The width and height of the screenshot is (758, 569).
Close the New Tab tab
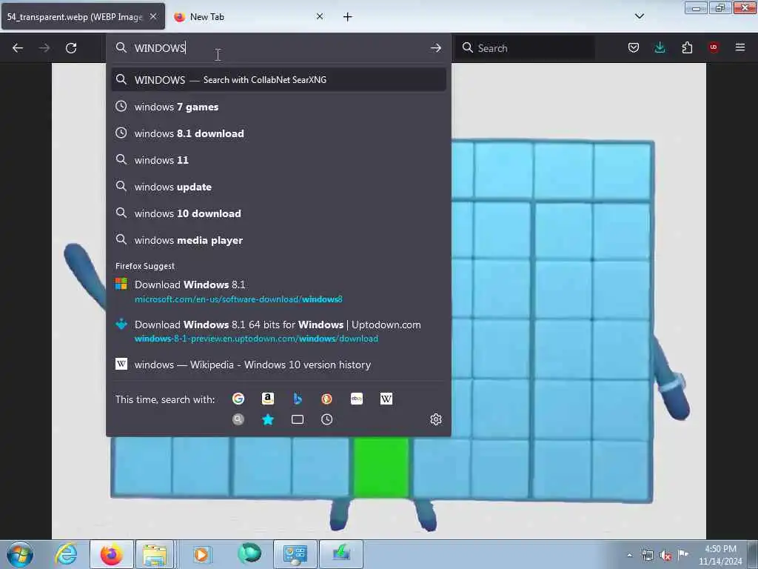click(x=320, y=16)
